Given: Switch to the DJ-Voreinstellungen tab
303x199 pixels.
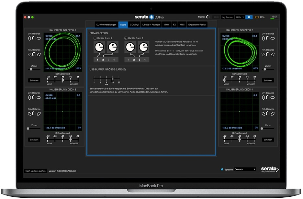Looking at the screenshot, I should (106, 25).
